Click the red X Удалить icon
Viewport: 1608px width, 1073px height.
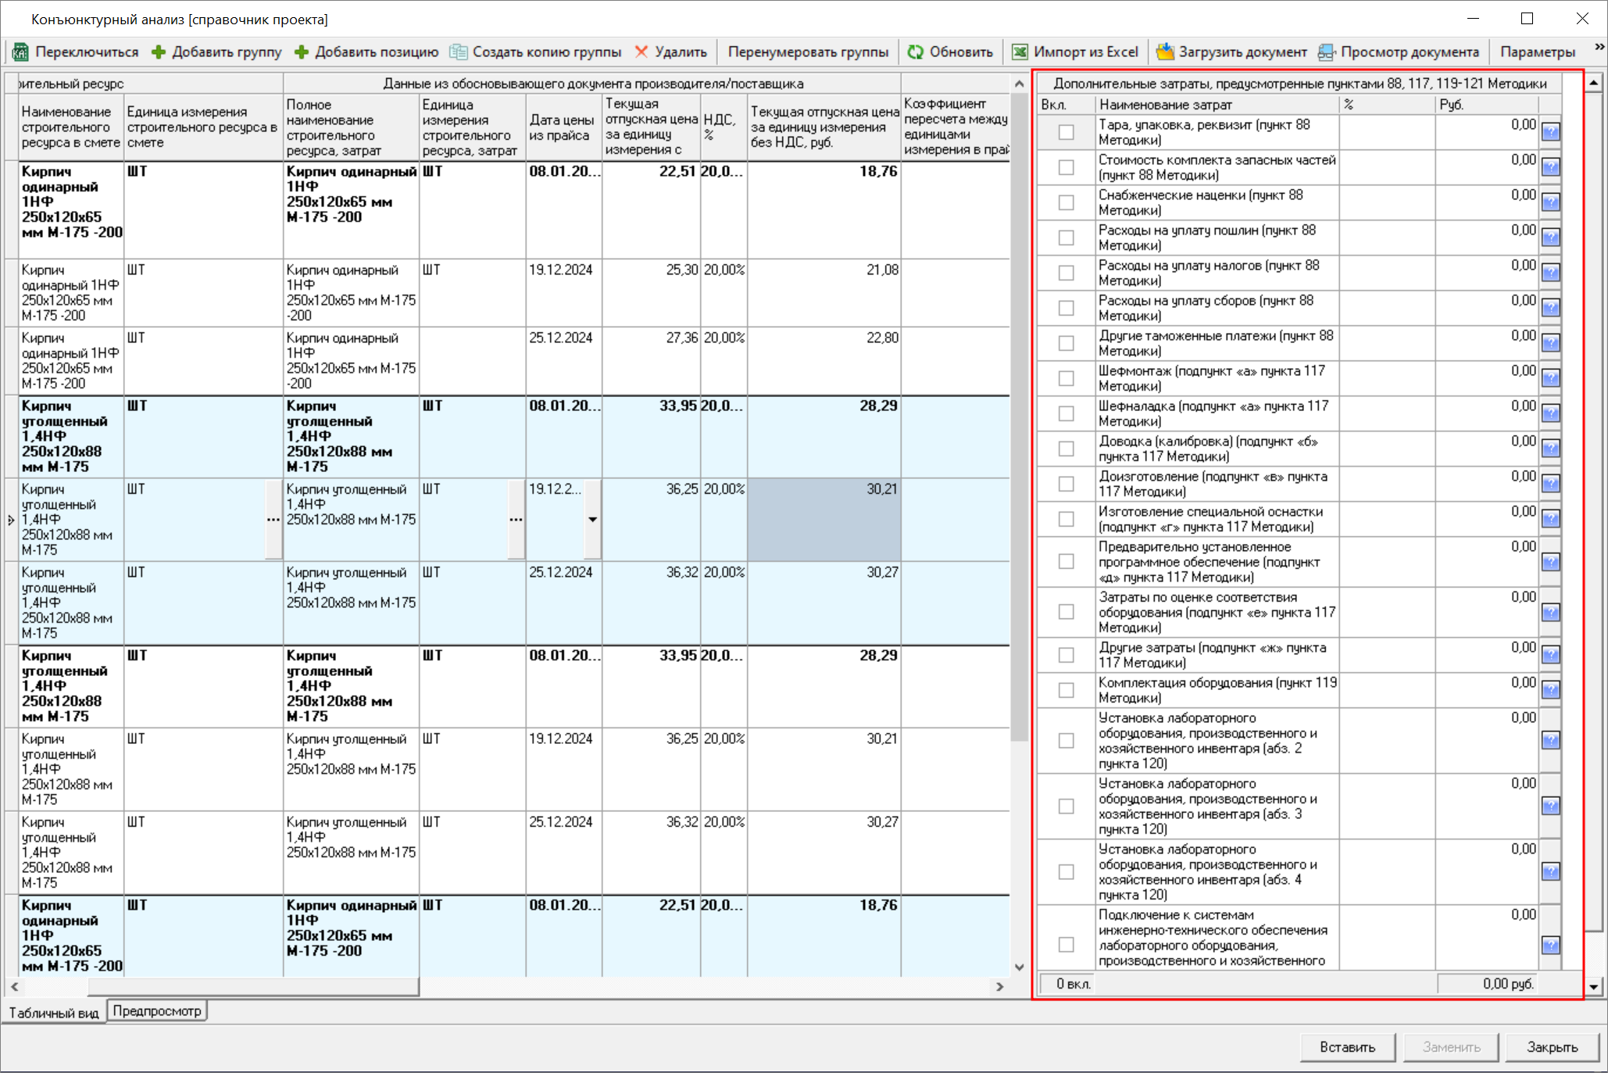tap(641, 52)
